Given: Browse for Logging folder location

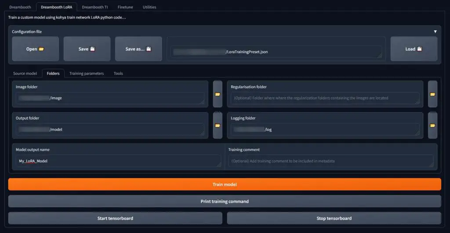Looking at the screenshot, I should pos(432,125).
